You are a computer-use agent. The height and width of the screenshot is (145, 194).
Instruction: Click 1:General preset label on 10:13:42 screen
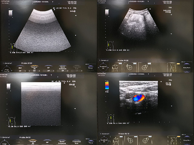[x=7, y=63]
